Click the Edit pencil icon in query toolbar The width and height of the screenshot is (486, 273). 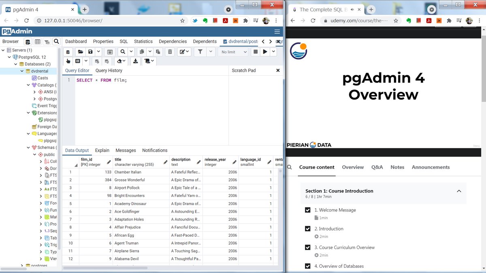point(182,52)
